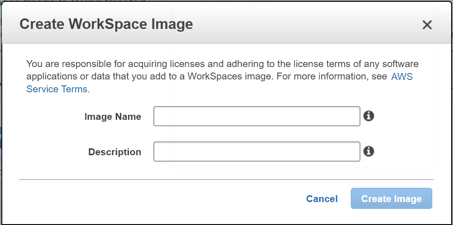Show help tooltip for the Image Name field
453x225 pixels.
pos(368,116)
